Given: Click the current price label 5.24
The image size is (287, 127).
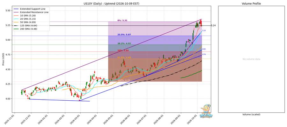Looking at the screenshot, I should [213, 25].
